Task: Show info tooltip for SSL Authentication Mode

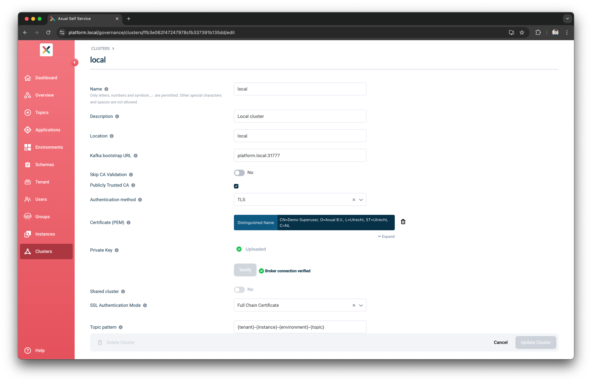Action: (145, 305)
